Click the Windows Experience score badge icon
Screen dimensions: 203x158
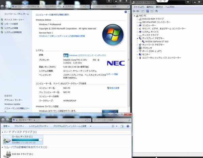pyautogui.click(x=66, y=55)
